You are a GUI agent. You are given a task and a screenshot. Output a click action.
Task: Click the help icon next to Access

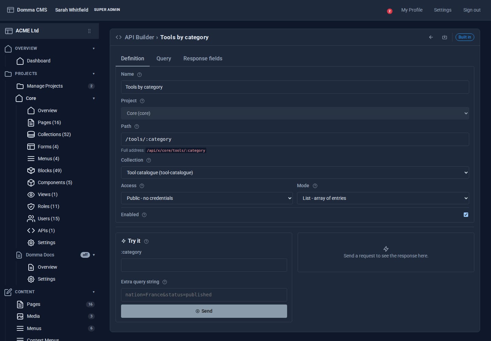[x=142, y=186]
